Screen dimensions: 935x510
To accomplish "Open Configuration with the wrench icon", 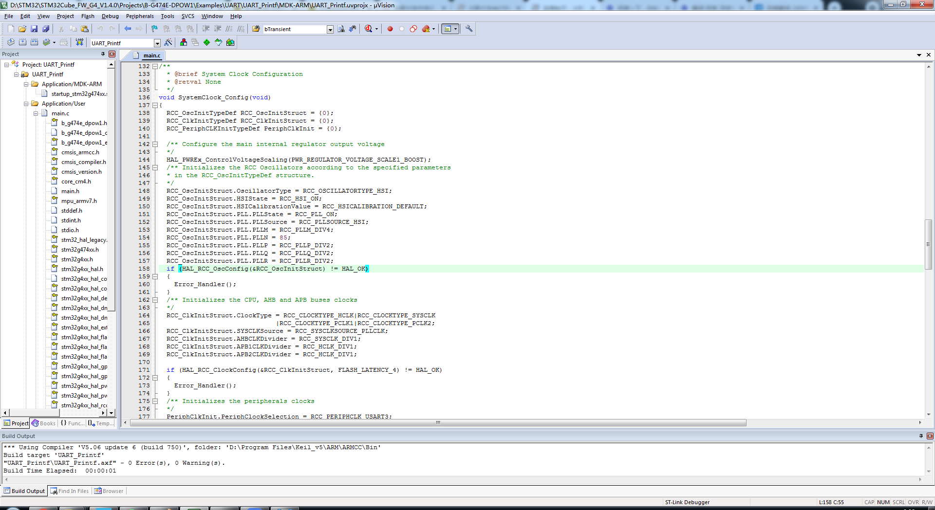I will 469,29.
